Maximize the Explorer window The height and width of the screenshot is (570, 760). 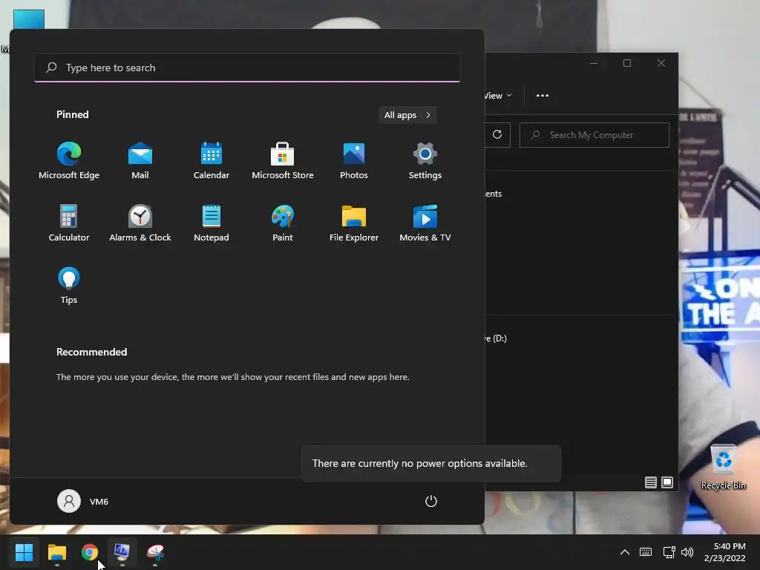point(627,64)
